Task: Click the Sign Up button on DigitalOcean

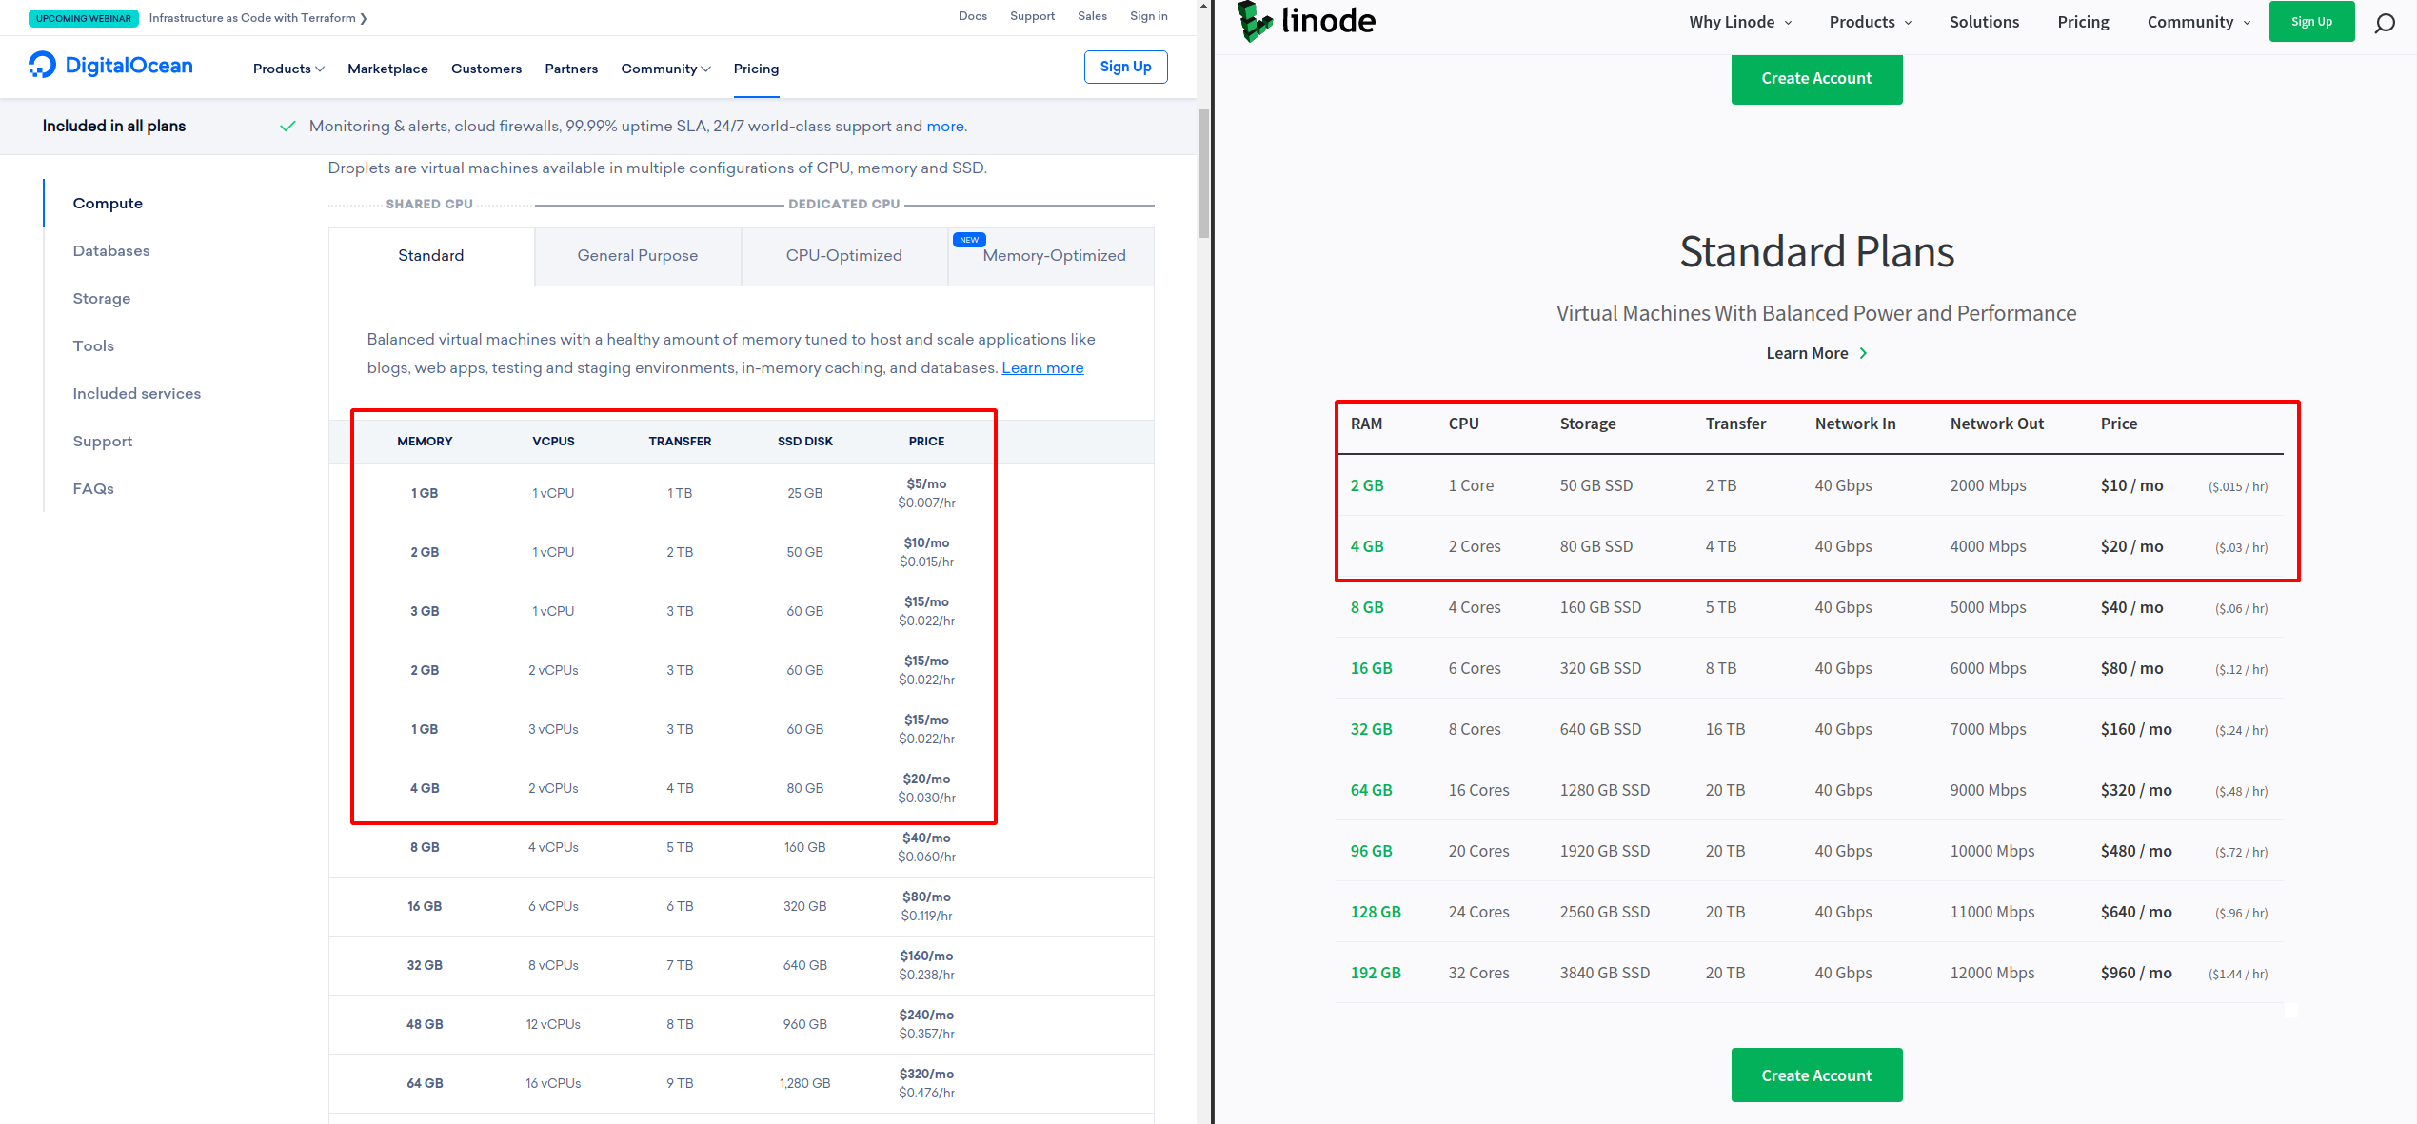Action: tap(1125, 67)
